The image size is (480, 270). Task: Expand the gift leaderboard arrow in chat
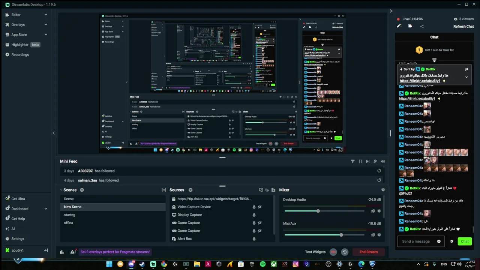[x=434, y=60]
